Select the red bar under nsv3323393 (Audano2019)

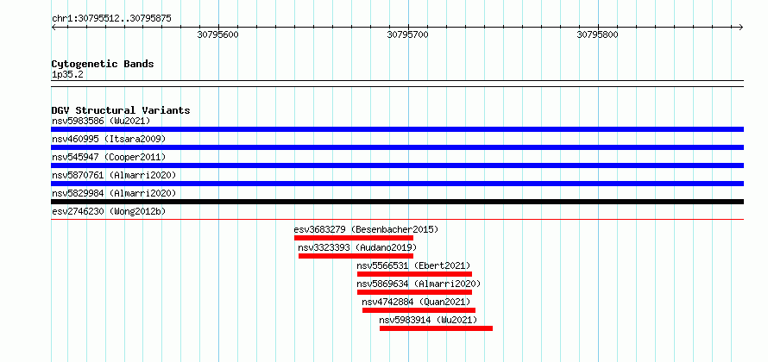(x=356, y=256)
